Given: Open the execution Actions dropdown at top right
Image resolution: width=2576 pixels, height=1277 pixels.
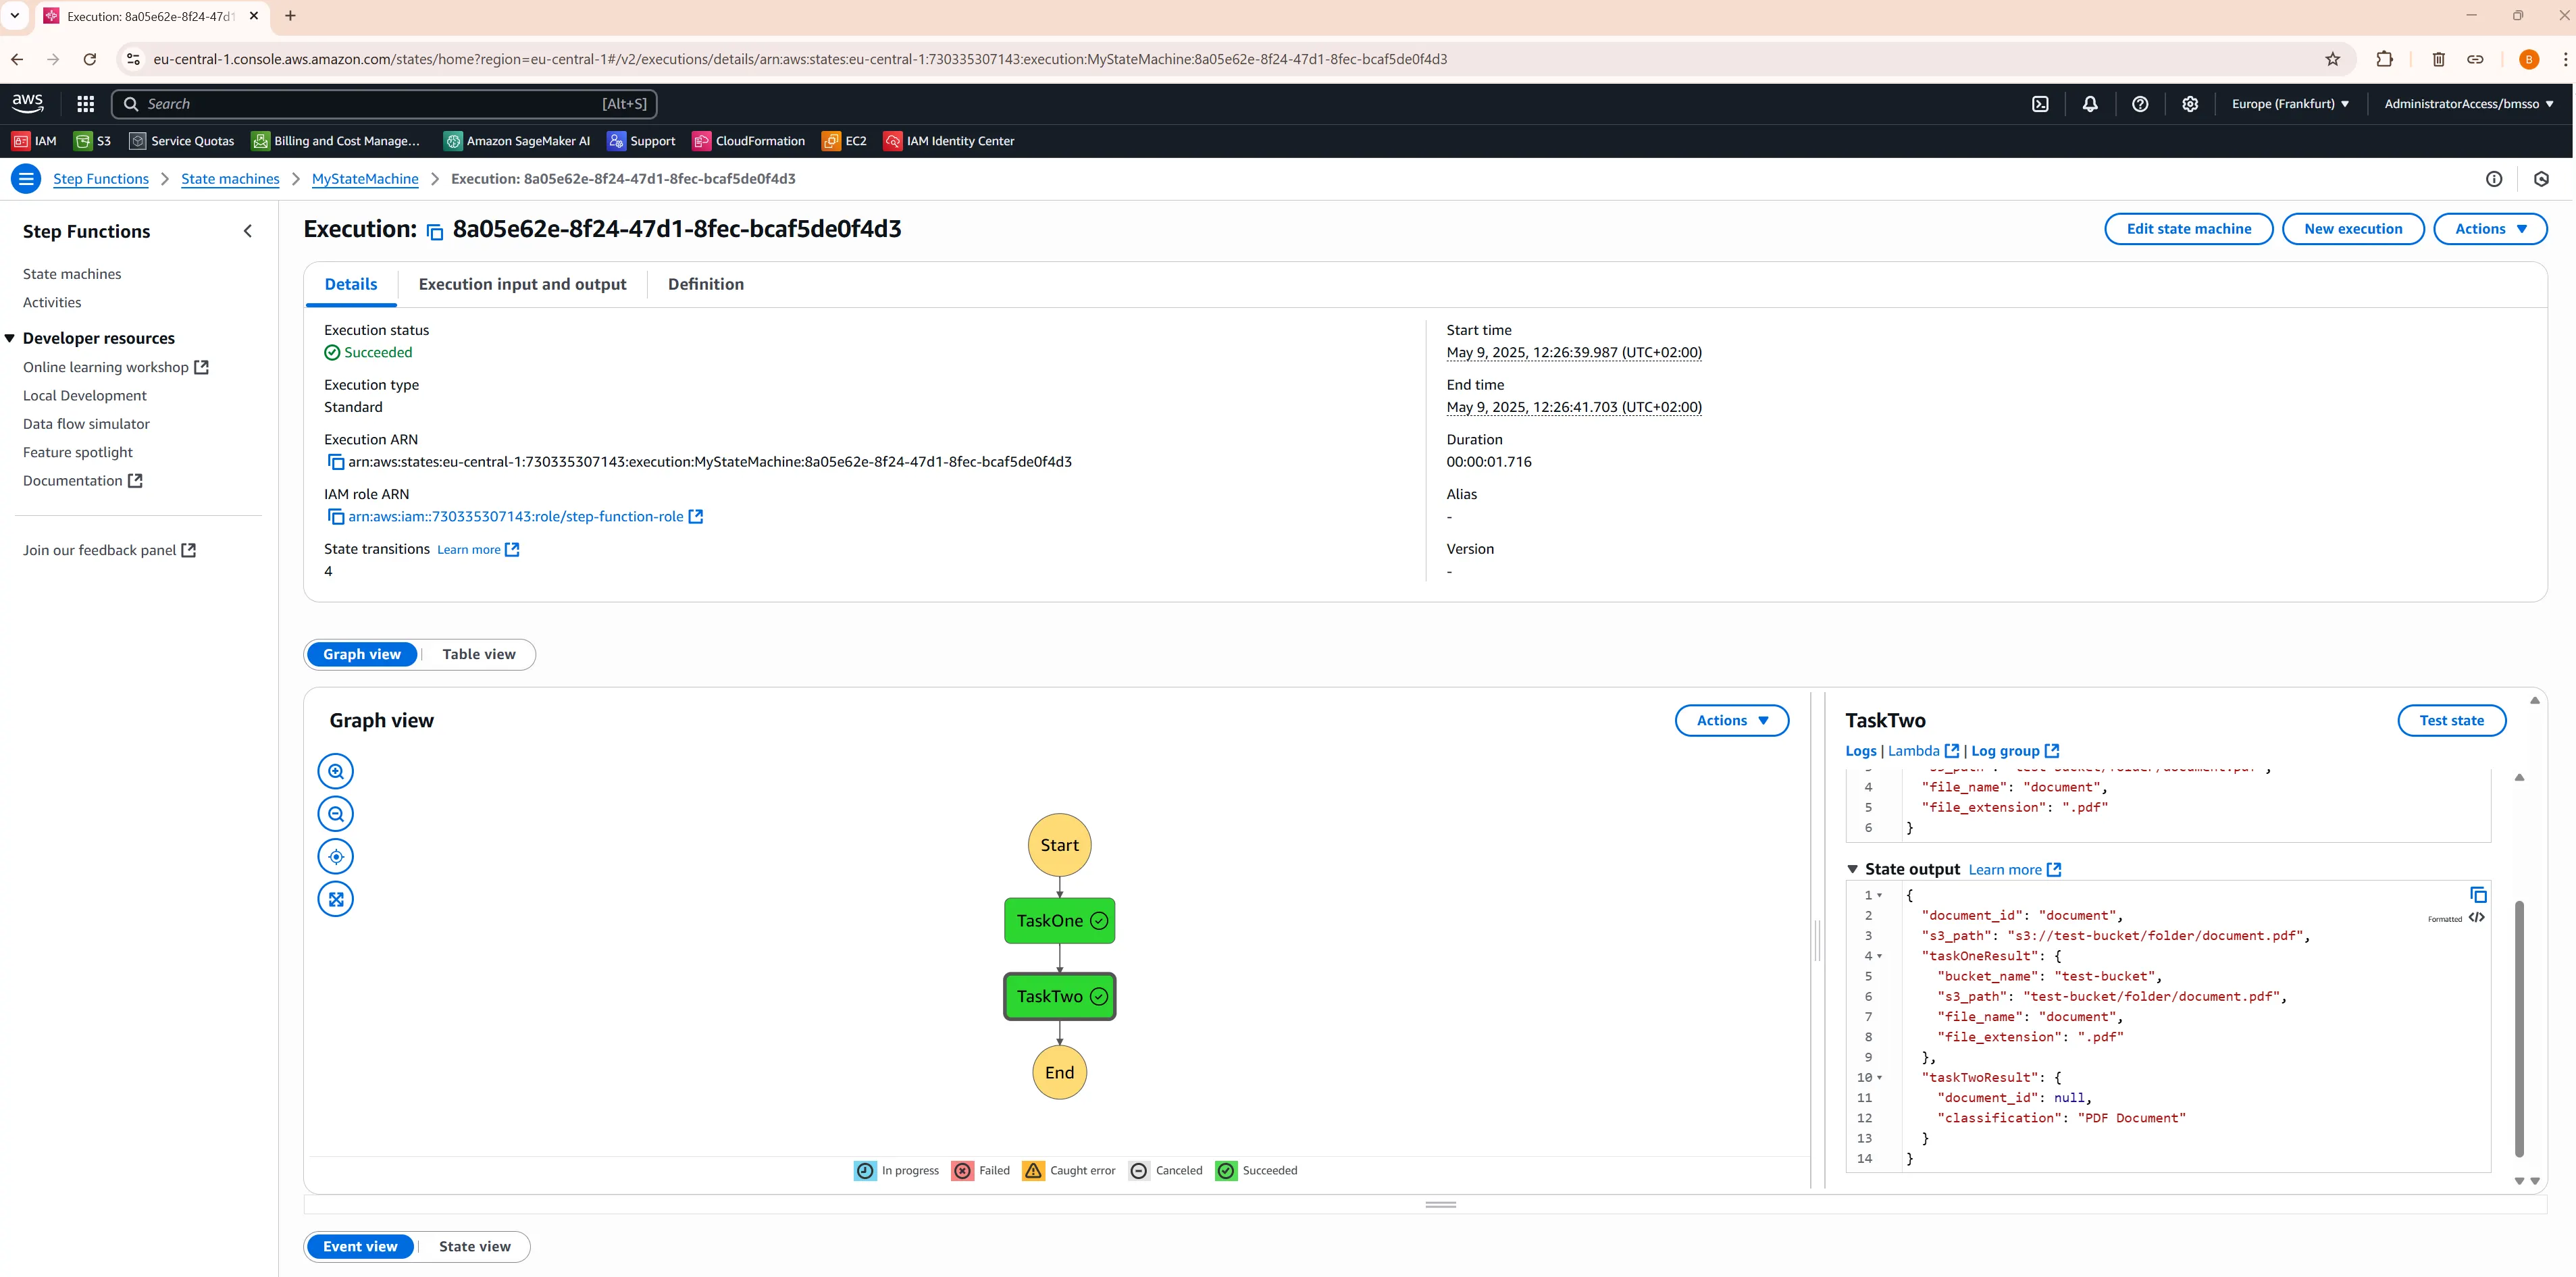Looking at the screenshot, I should [2490, 229].
